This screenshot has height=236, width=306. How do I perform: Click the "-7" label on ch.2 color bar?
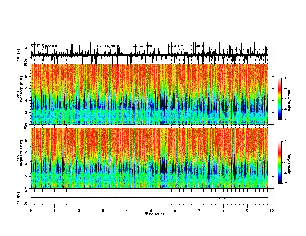click(285, 183)
